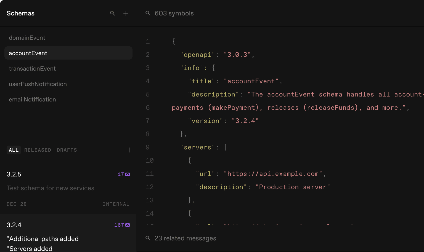
Task: Add a new schema using the plus icon
Action: point(126,13)
